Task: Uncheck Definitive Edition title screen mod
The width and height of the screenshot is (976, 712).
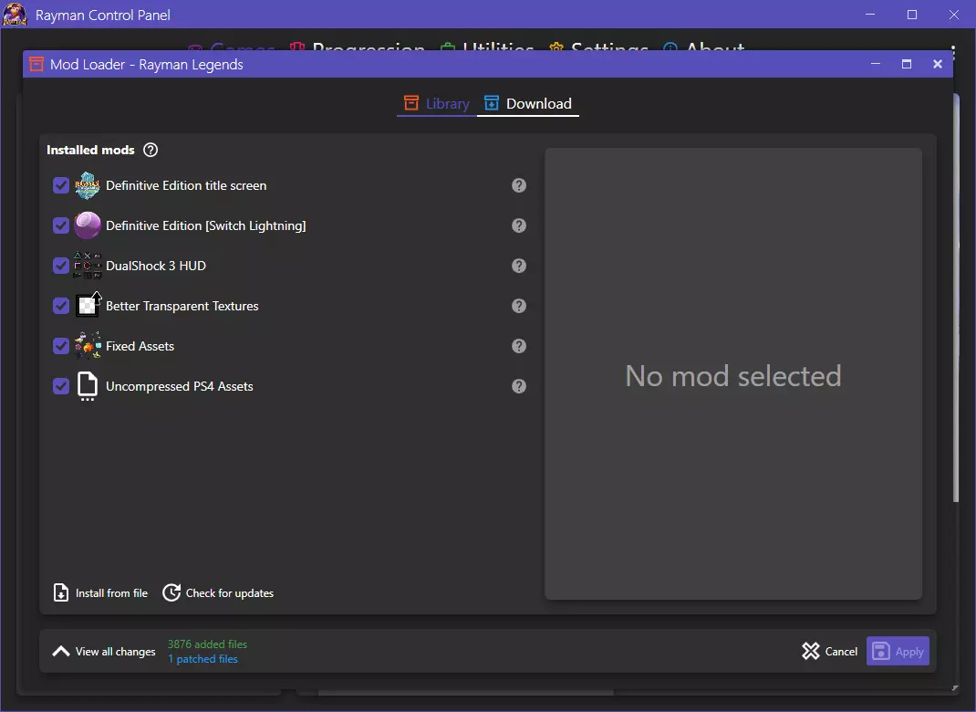Action: (x=61, y=185)
